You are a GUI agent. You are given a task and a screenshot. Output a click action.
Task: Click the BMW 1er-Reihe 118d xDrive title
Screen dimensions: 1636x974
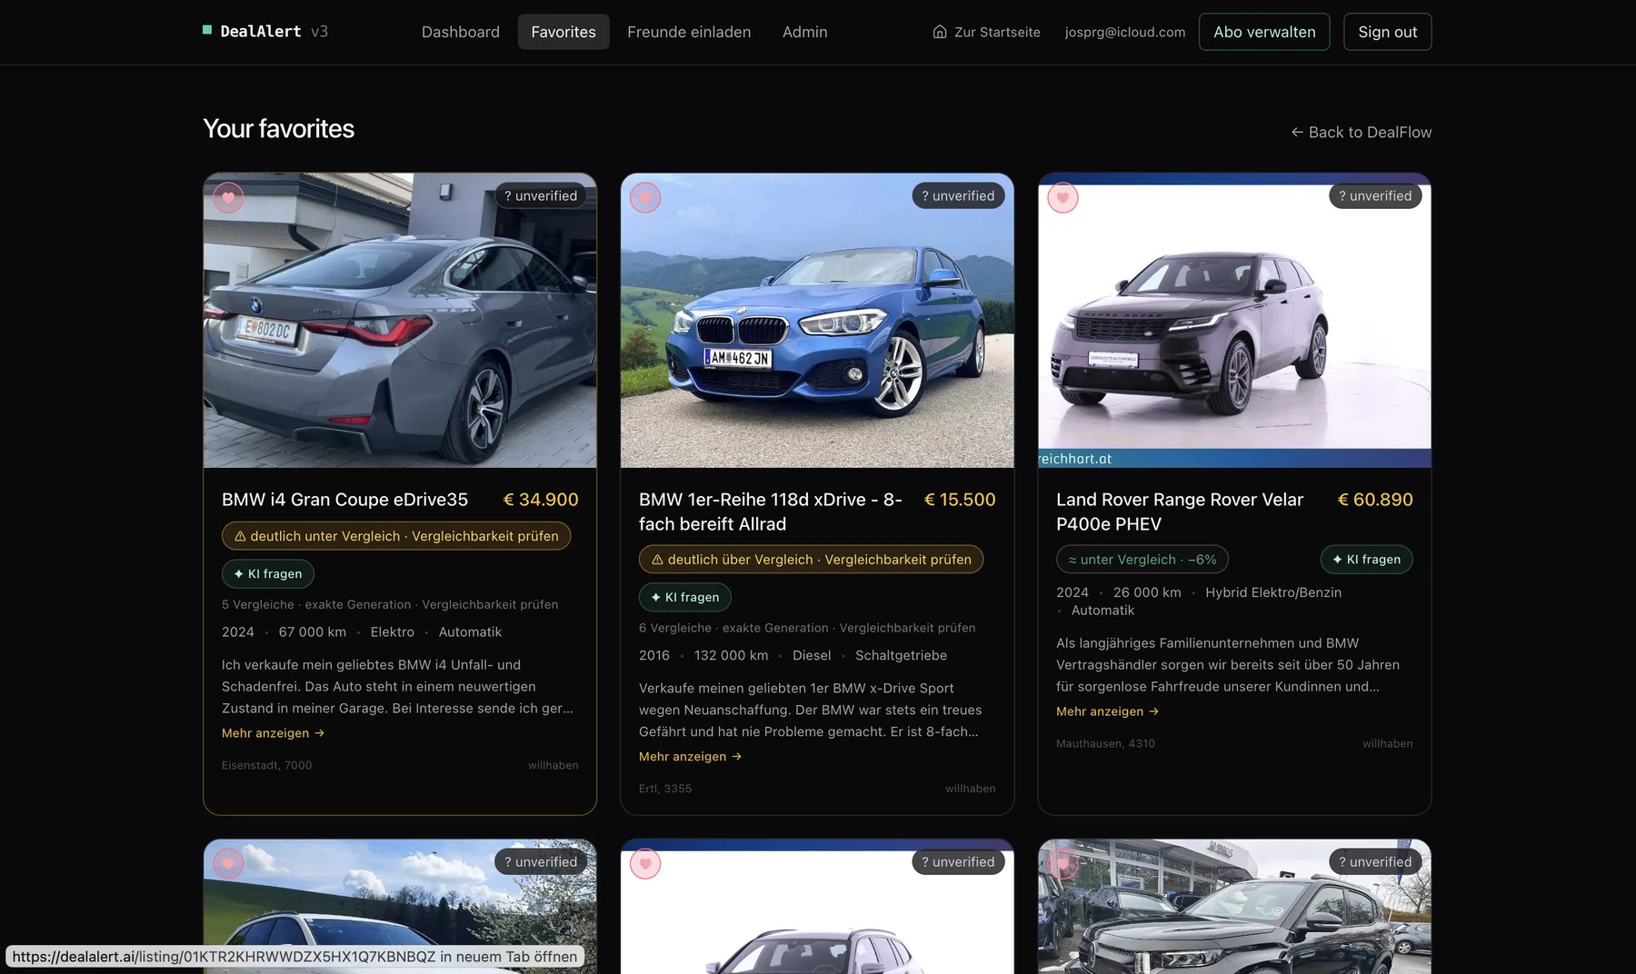click(x=771, y=512)
